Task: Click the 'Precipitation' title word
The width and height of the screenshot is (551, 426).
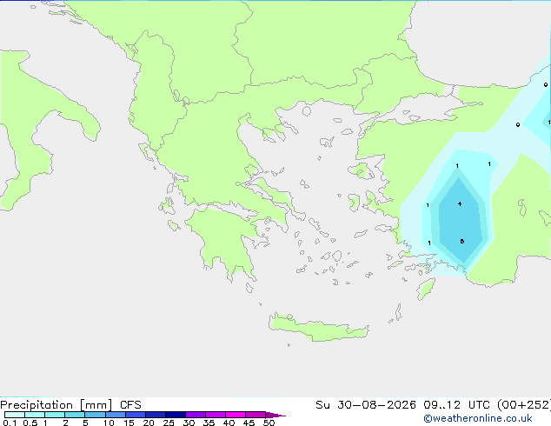Action: click(37, 405)
